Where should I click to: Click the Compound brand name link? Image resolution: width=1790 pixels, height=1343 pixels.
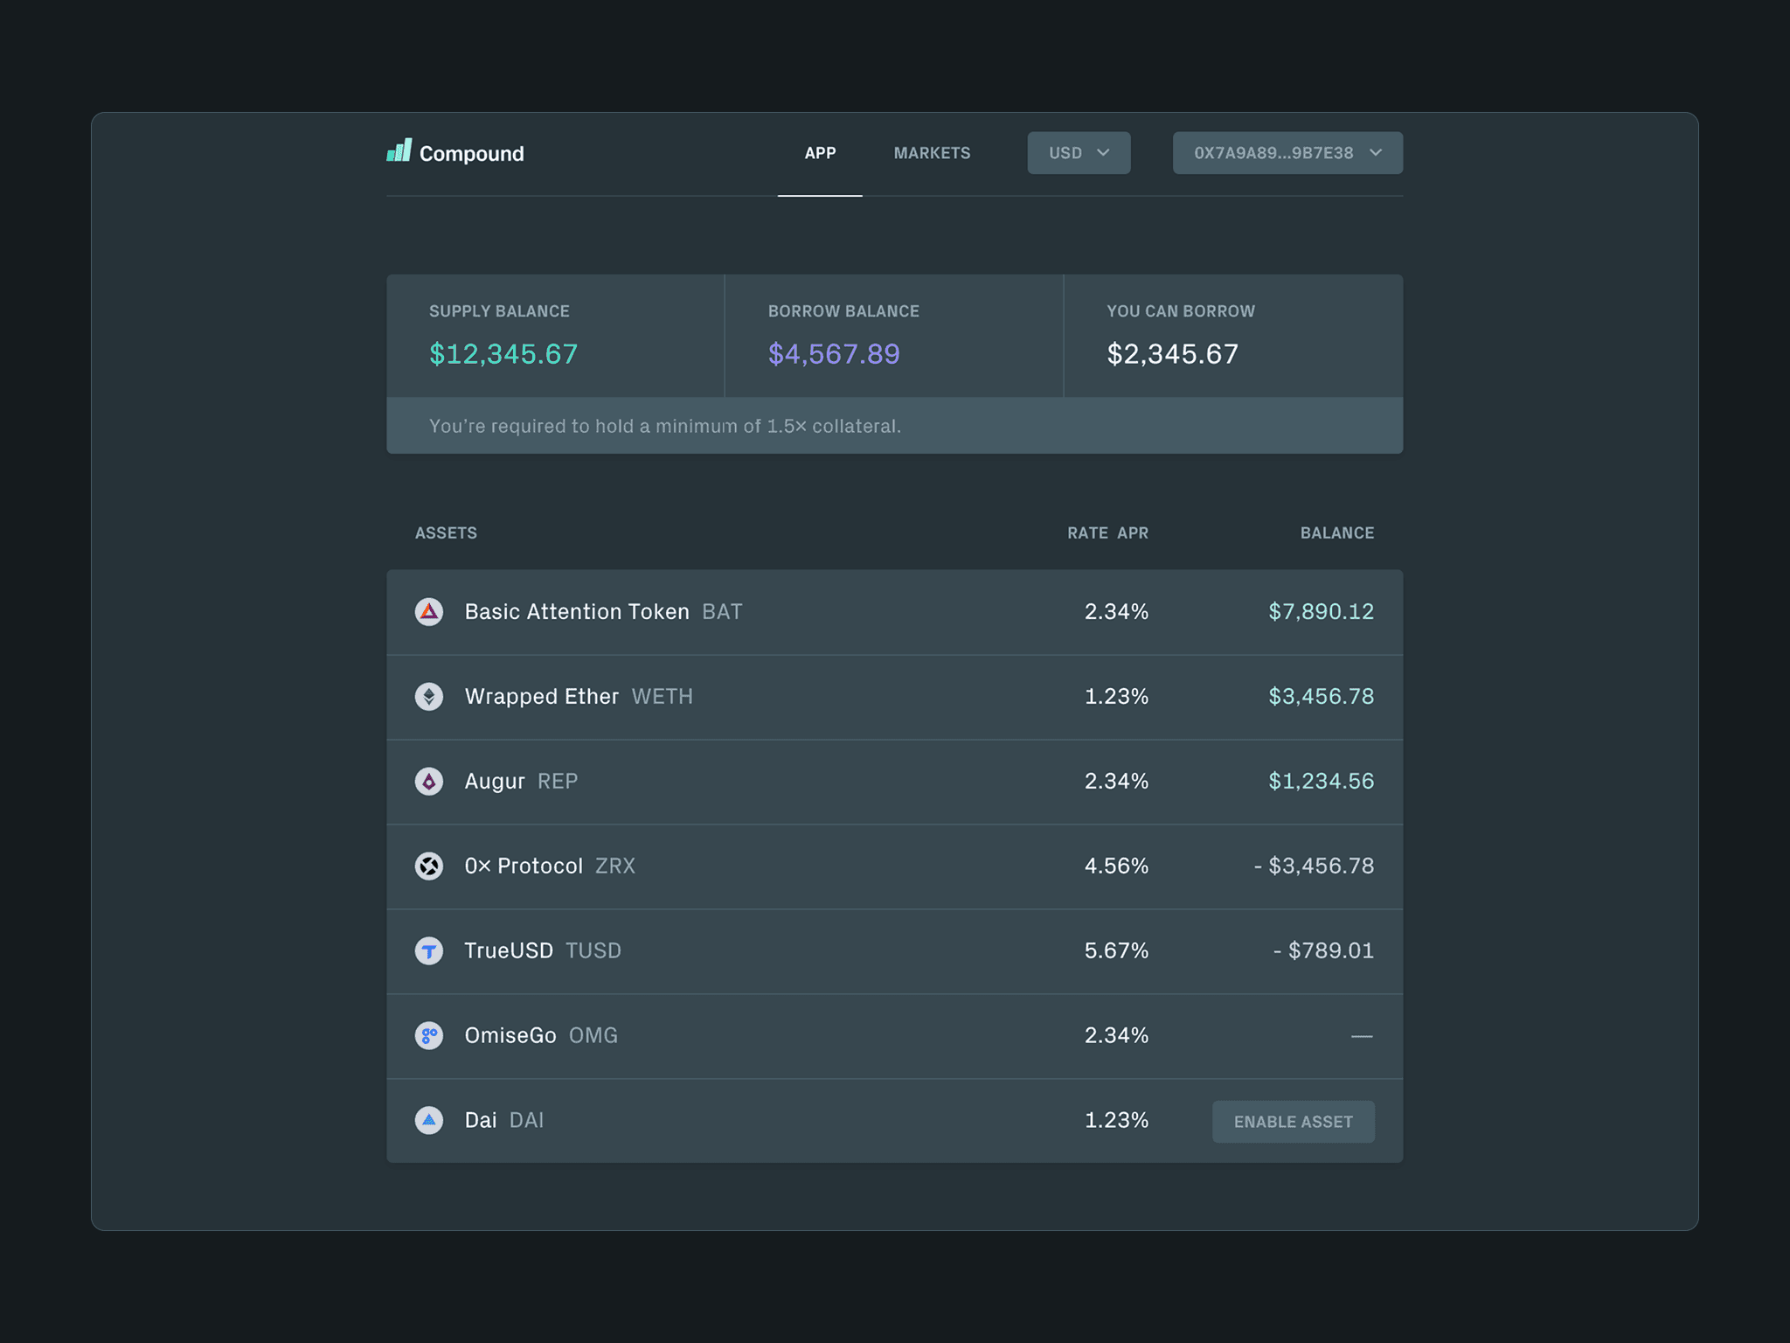click(471, 154)
